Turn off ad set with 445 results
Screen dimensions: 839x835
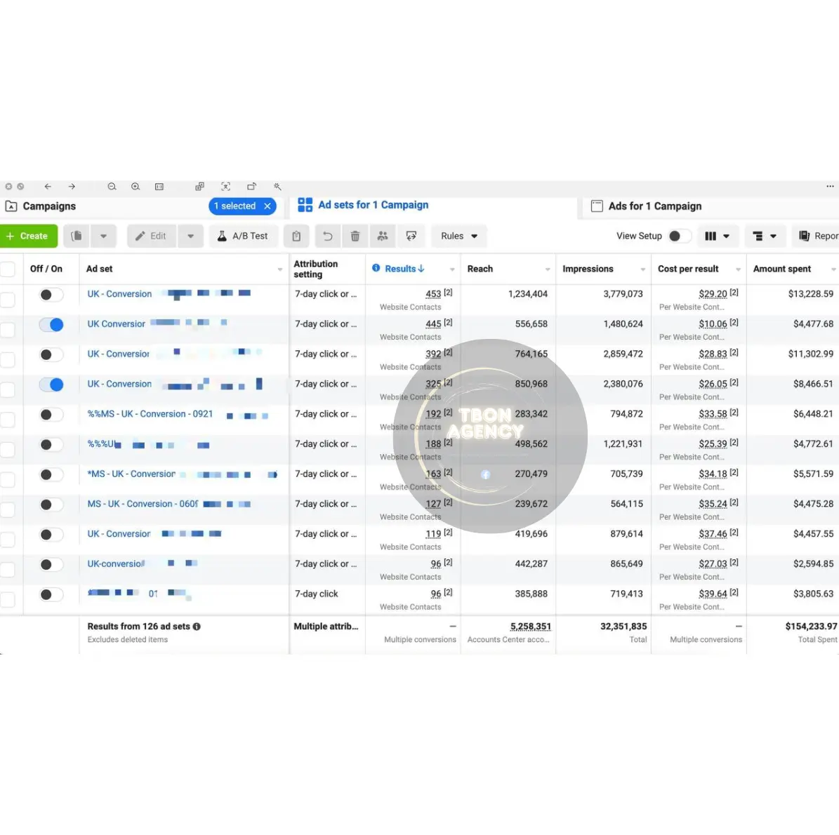(x=51, y=325)
